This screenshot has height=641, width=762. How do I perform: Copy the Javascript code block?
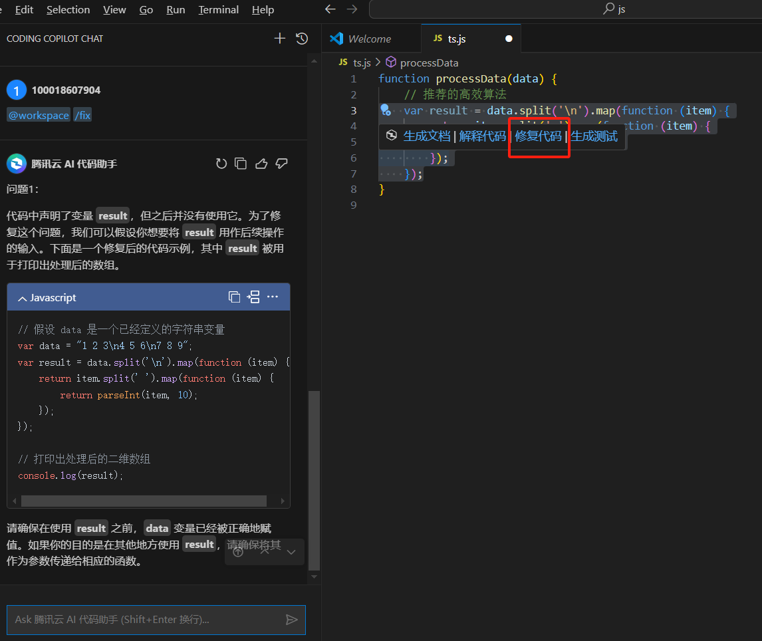[x=234, y=297]
